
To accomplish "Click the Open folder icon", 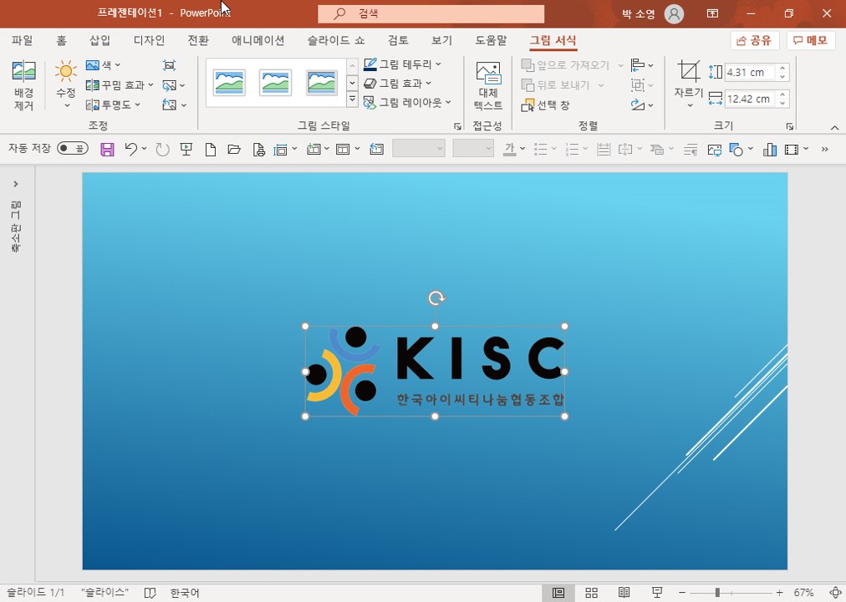I will point(234,150).
